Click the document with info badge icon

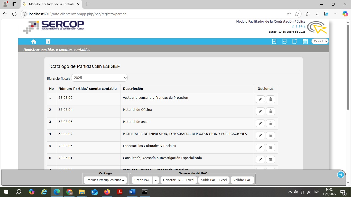tap(295, 42)
